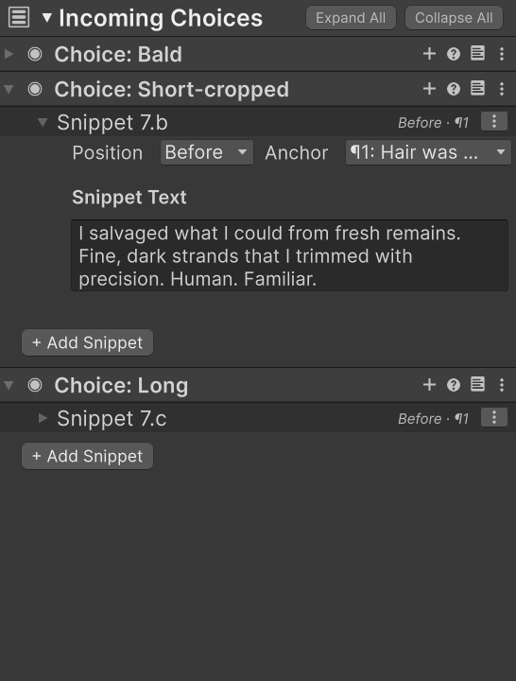
Task: Click plus icon on Choice: Long row
Action: [429, 385]
